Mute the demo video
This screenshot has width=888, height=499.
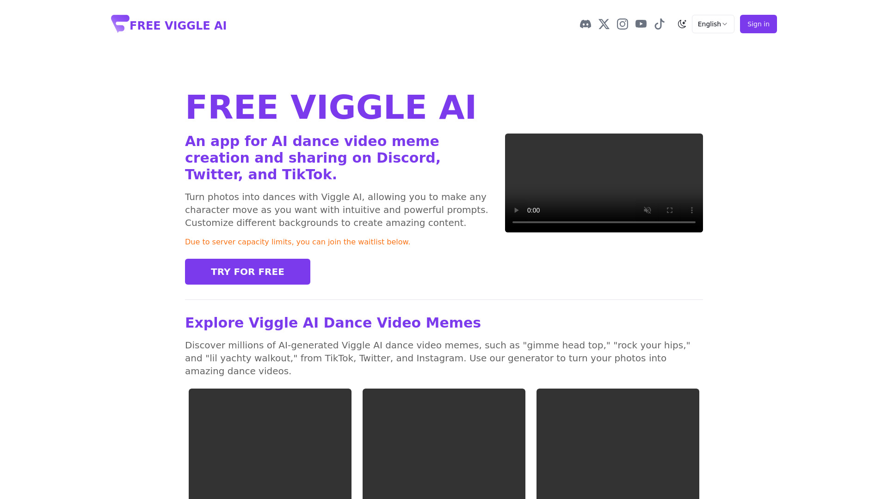pos(647,210)
